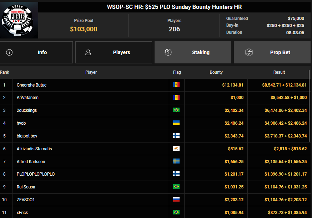Screen dimensions: 312x218
Task: Sort by the Result column header
Action: tap(279, 72)
